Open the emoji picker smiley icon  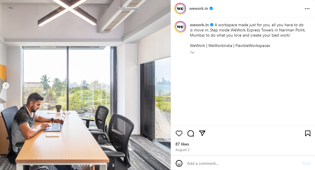tap(179, 163)
